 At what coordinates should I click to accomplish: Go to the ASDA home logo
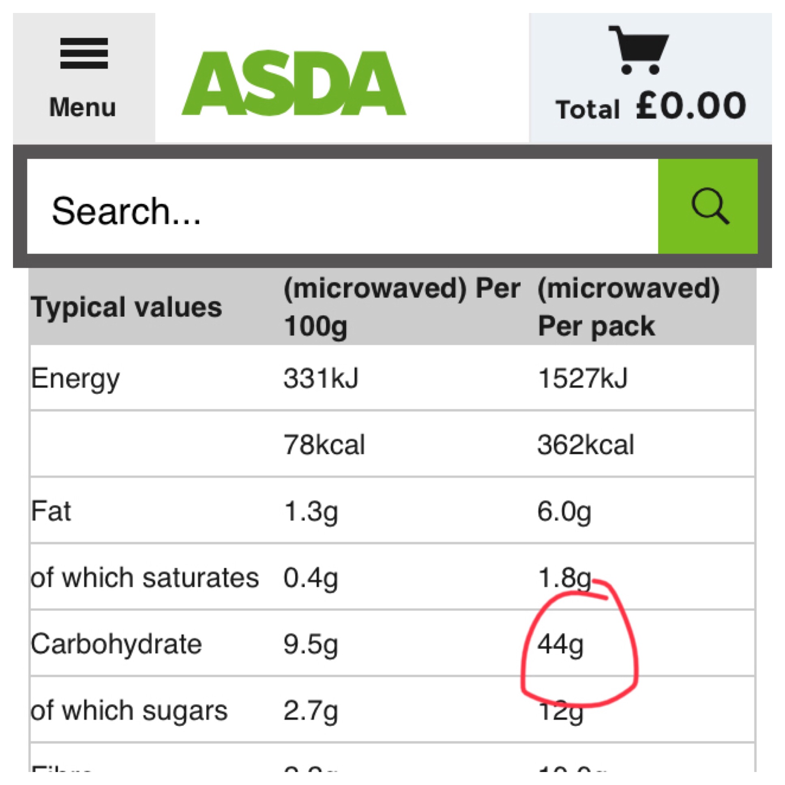point(293,83)
